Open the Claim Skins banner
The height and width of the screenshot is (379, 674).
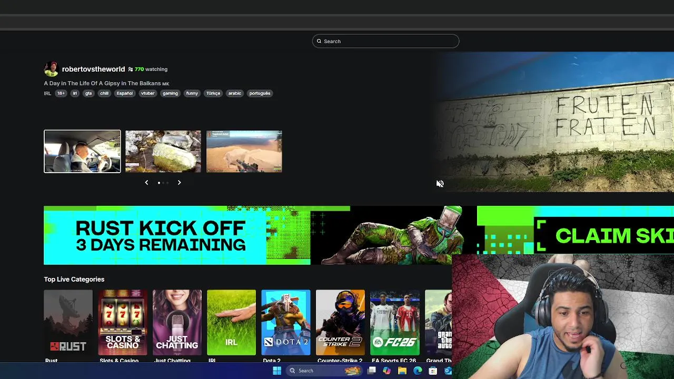pos(576,230)
